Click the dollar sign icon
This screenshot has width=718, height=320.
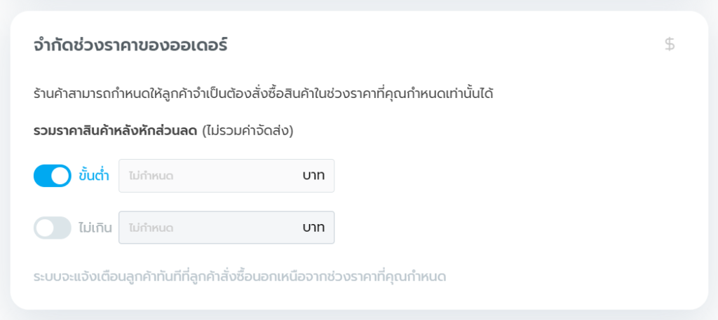tap(670, 45)
